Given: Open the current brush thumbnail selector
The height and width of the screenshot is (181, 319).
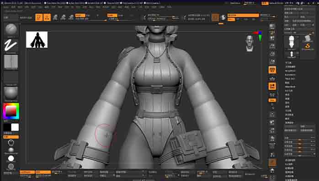Looking at the screenshot, I should (11, 30).
